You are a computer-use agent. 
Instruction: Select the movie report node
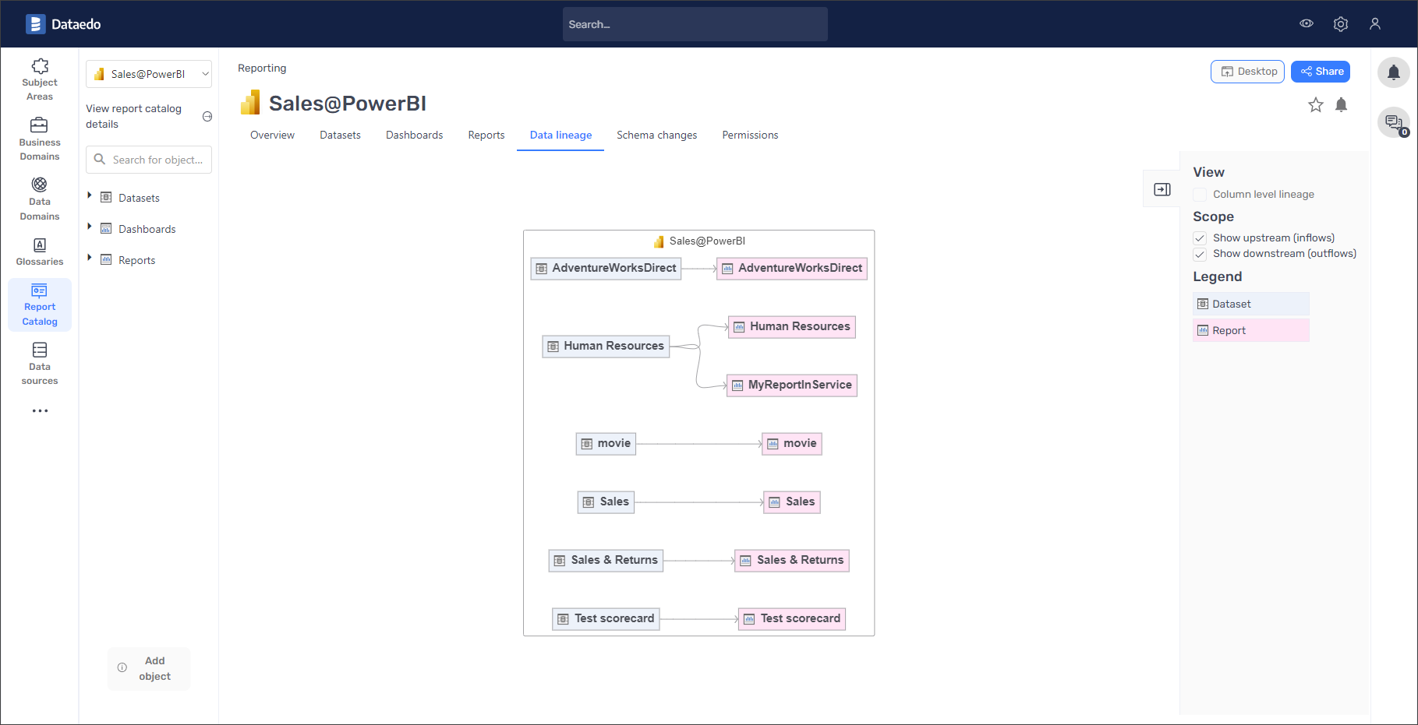click(792, 444)
